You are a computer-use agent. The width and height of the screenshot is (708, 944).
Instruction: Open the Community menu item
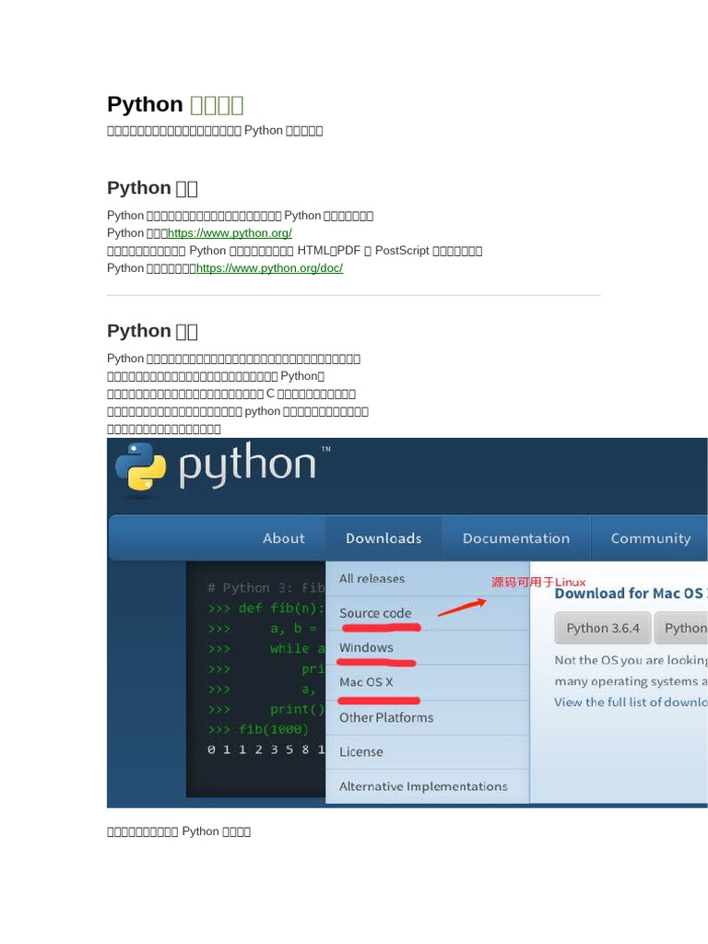tap(651, 538)
